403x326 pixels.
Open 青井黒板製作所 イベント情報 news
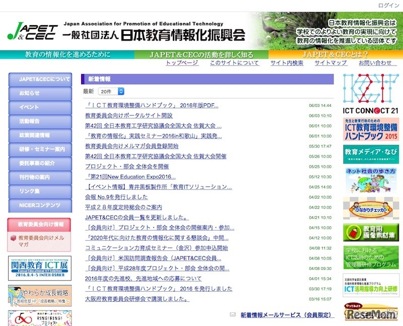click(159, 187)
